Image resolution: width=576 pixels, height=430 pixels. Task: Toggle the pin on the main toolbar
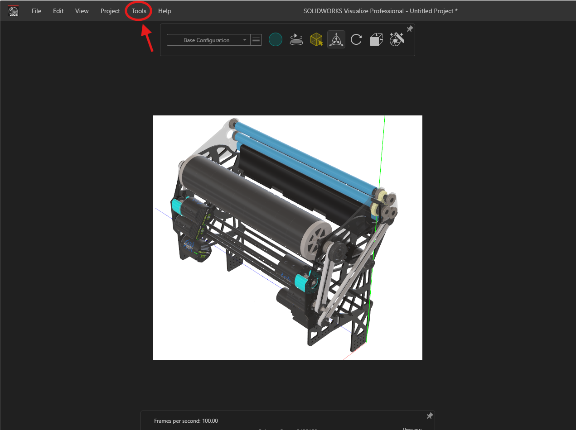[x=410, y=29]
